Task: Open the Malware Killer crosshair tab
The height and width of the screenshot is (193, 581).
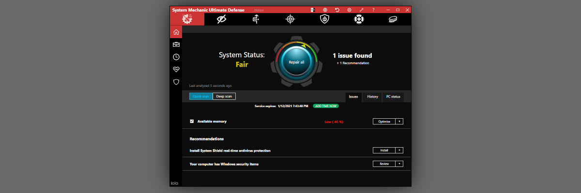Action: point(290,19)
